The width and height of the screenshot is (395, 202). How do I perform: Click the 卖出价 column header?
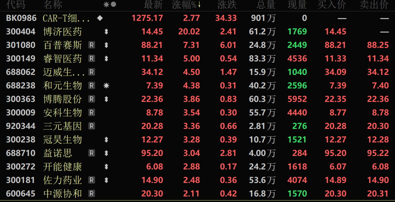pos(374,4)
